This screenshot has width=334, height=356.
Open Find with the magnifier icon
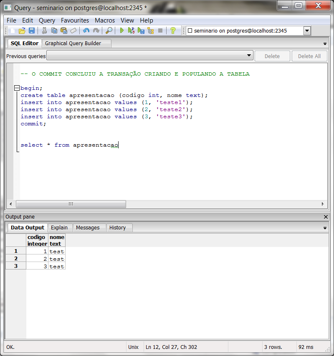(x=109, y=31)
